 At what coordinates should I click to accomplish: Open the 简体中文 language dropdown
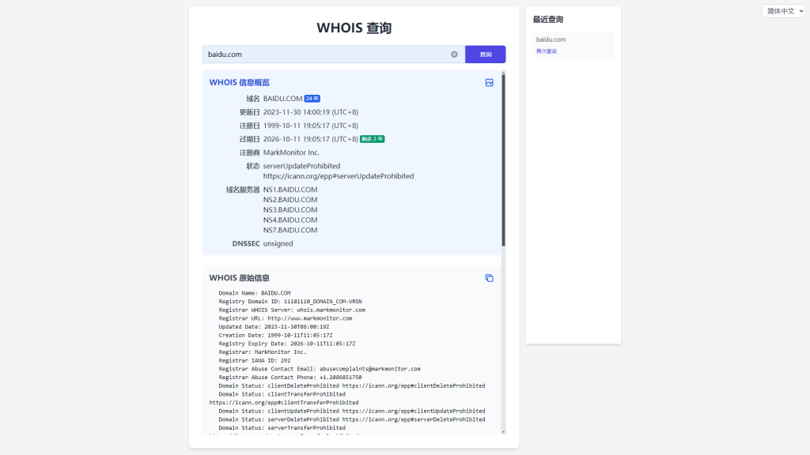point(784,11)
